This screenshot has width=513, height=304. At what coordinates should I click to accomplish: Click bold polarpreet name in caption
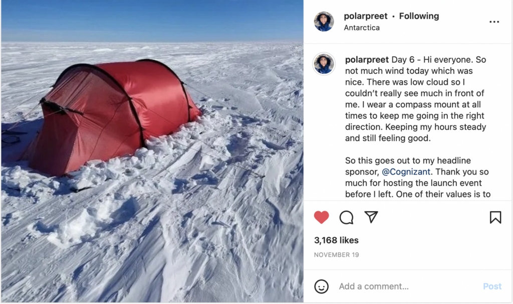(367, 60)
